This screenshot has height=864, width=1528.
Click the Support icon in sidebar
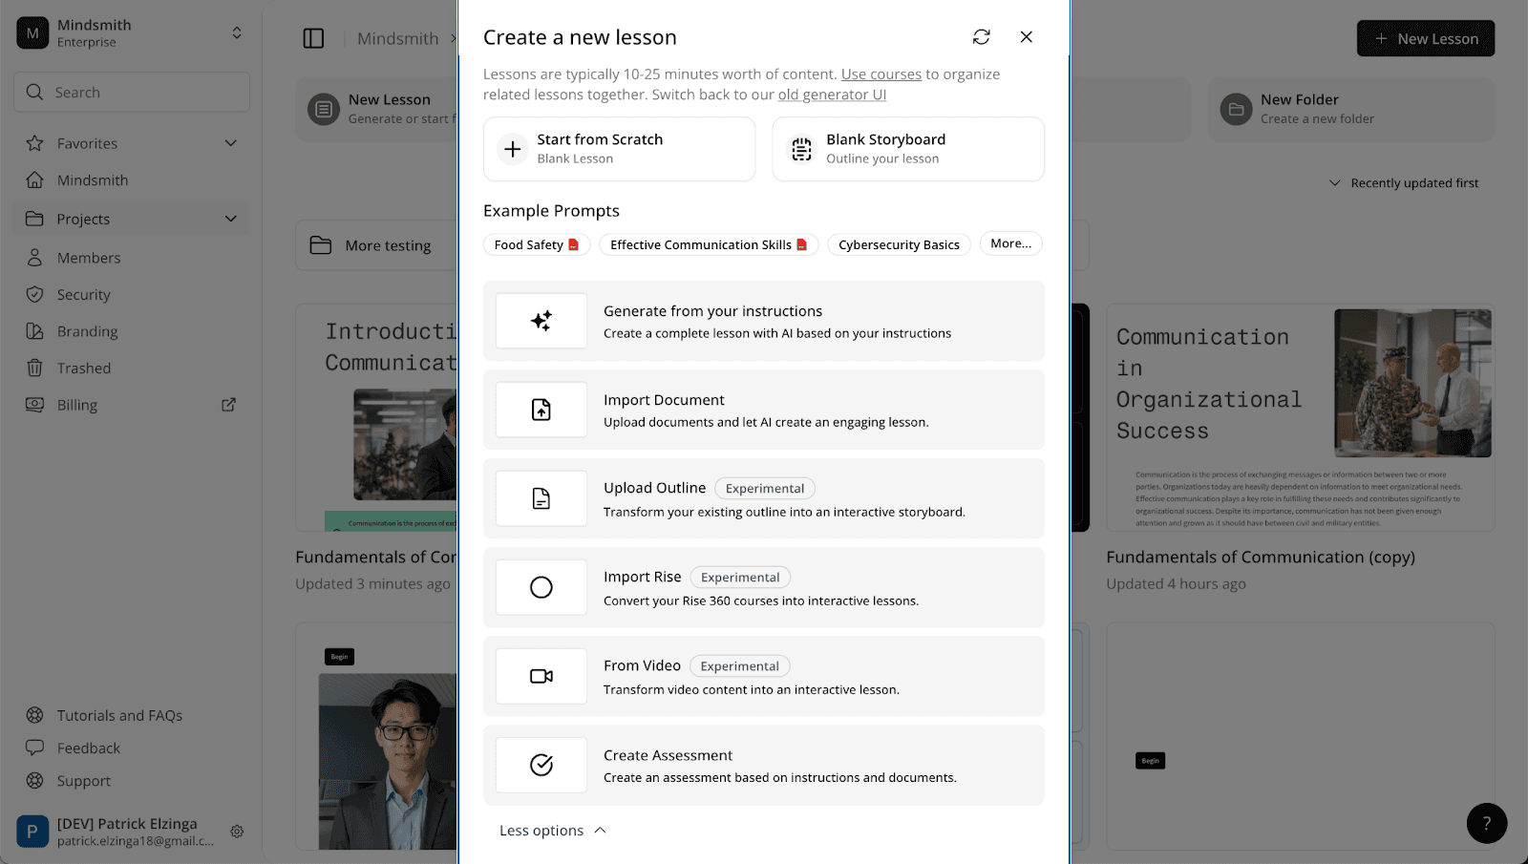click(x=35, y=781)
